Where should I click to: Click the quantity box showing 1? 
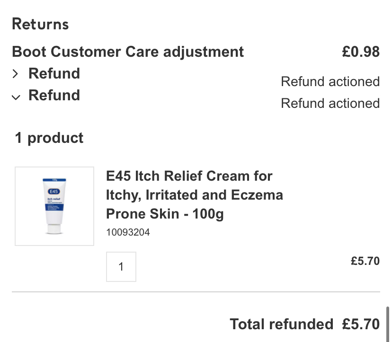tap(121, 267)
